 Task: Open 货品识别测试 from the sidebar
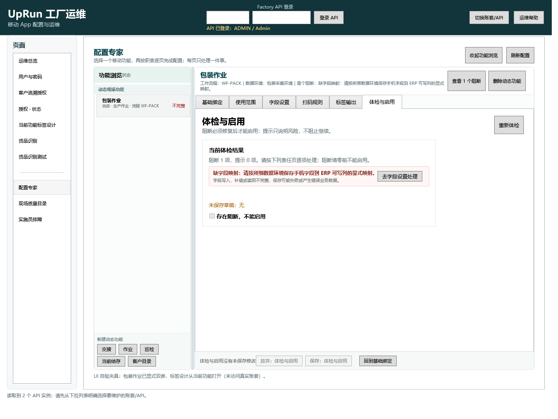(x=42, y=157)
